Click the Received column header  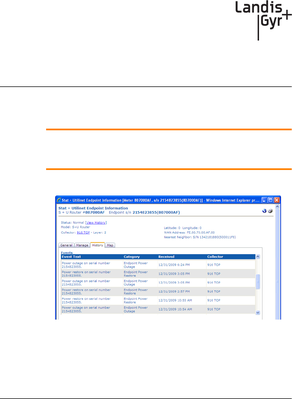coord(166,257)
